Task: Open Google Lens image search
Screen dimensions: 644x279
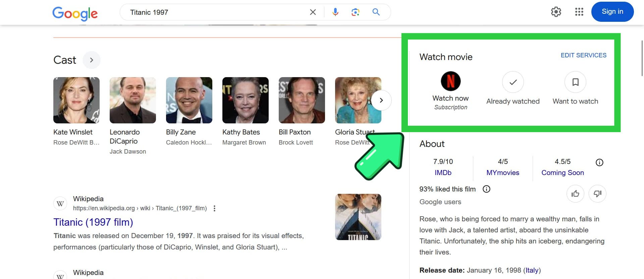Action: pos(355,12)
